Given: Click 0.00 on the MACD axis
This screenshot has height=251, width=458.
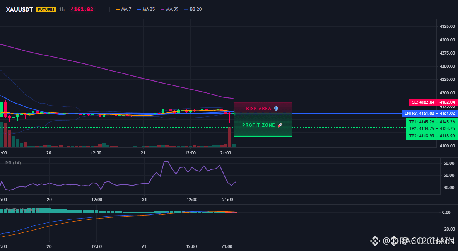Looking at the screenshot, I should (x=446, y=212).
